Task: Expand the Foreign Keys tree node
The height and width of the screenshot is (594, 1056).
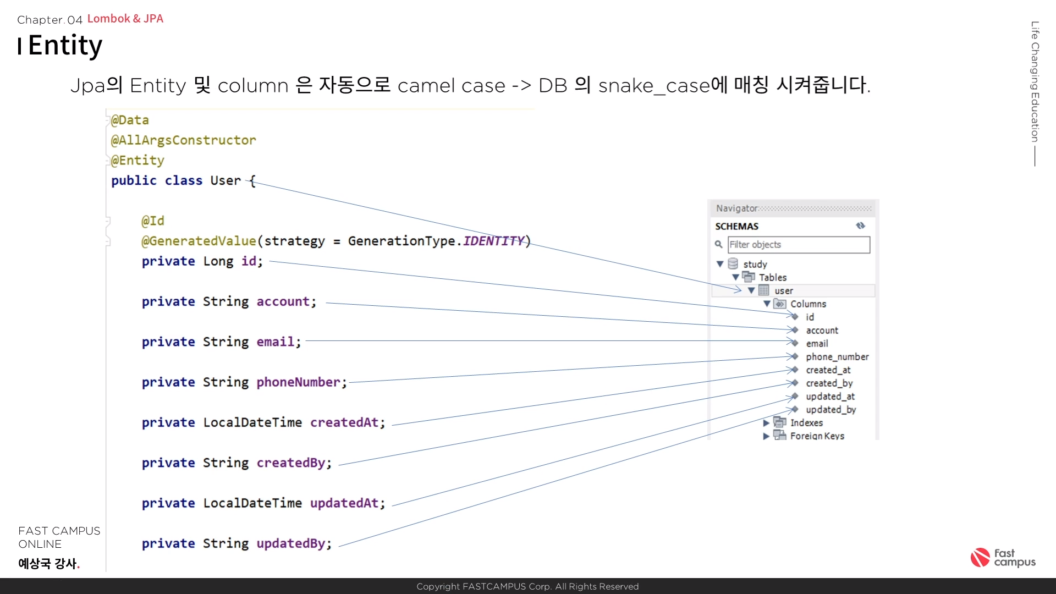Action: click(x=766, y=436)
